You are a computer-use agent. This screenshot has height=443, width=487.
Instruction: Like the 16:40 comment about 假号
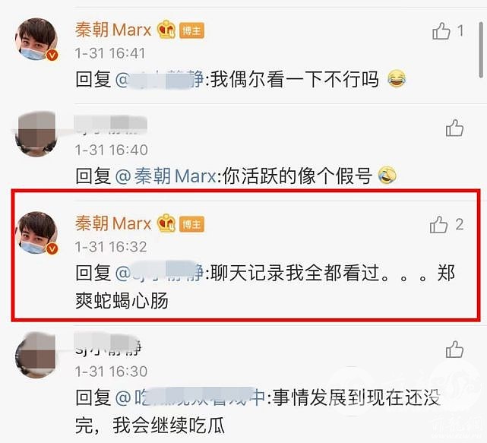pyautogui.click(x=454, y=128)
